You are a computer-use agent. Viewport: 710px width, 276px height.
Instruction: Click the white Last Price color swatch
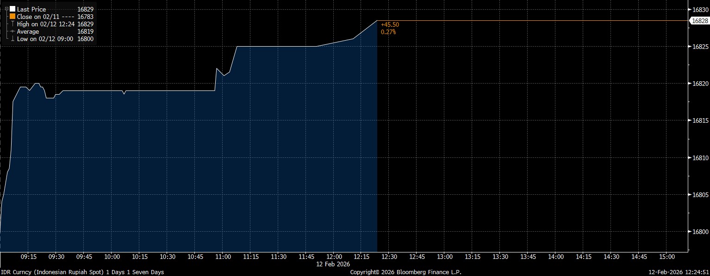(12, 9)
